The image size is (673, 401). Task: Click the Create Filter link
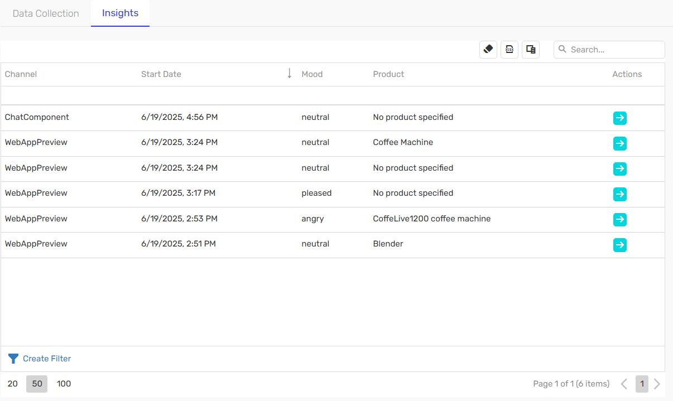click(x=47, y=359)
